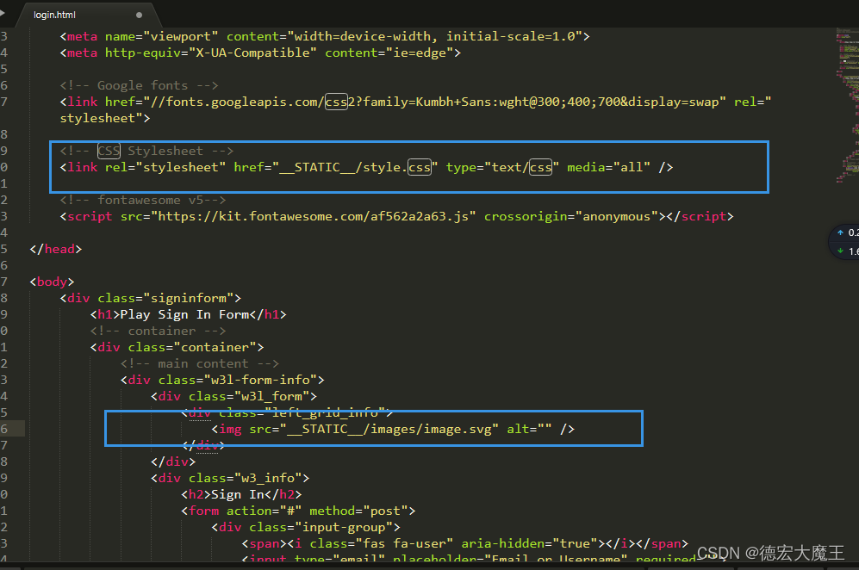The image size is (859, 570).
Task: Click the class="left_grid_info" div line
Action: point(287,412)
